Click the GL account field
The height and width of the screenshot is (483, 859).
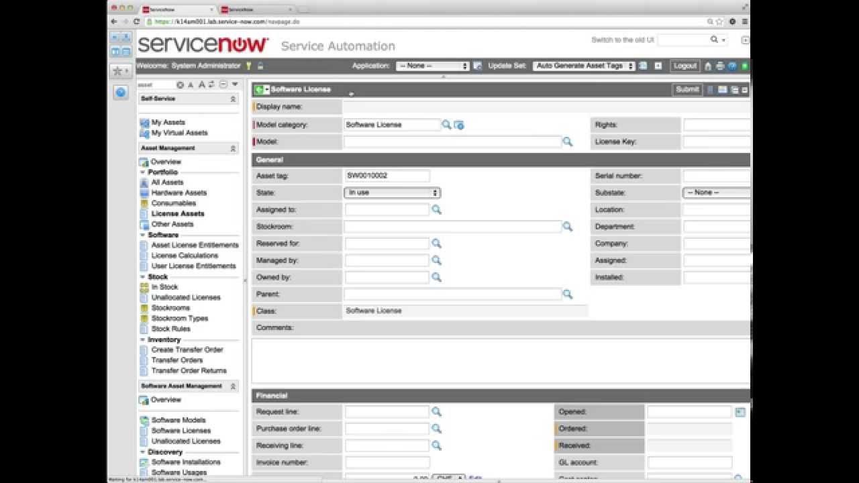tap(689, 462)
